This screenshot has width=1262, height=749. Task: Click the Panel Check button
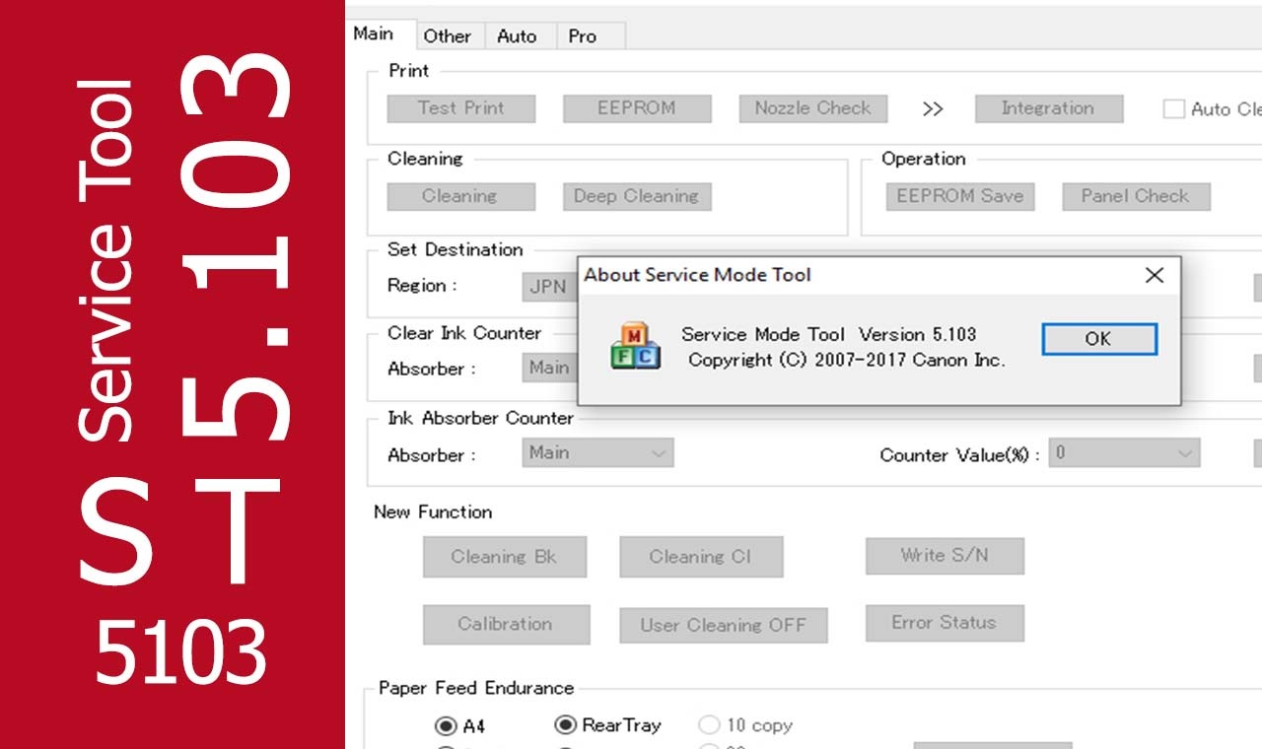click(1136, 196)
